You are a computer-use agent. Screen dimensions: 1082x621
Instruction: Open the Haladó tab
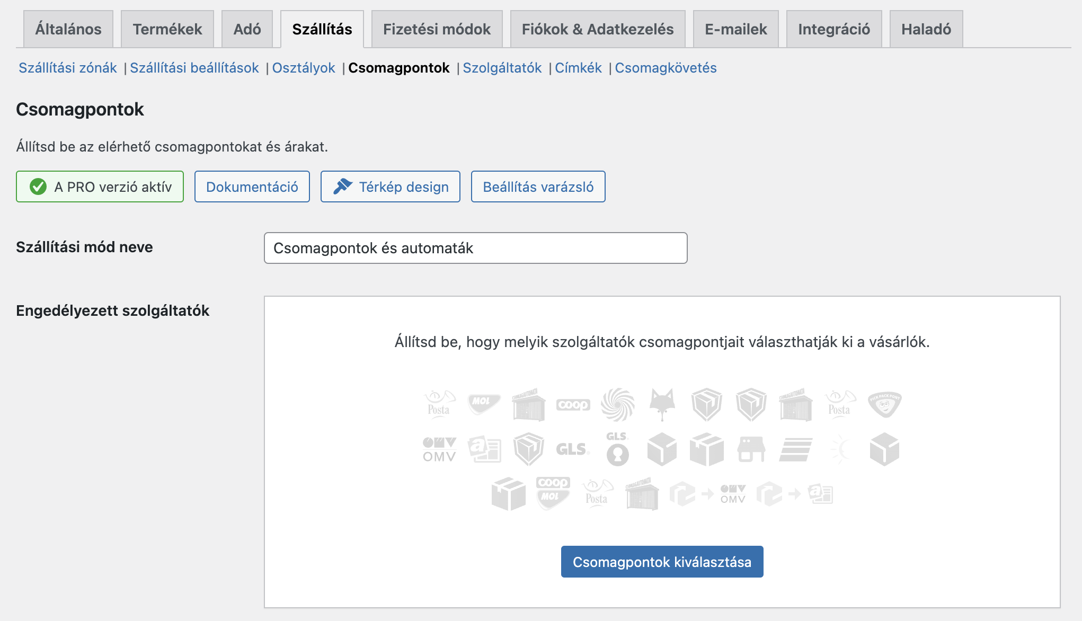tap(926, 29)
